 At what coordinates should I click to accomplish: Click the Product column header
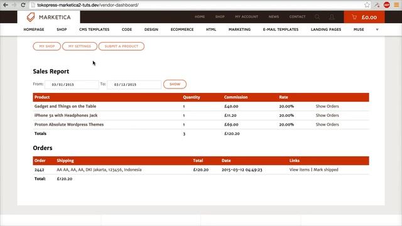42,97
